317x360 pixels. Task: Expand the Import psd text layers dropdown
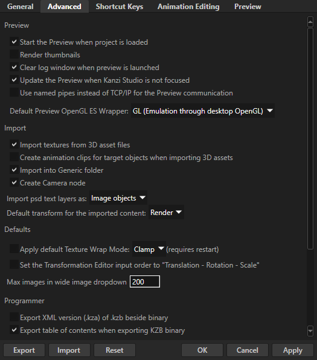click(x=118, y=198)
